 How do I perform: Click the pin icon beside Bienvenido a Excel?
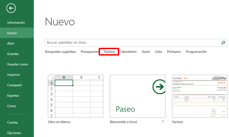pyautogui.click(x=163, y=122)
